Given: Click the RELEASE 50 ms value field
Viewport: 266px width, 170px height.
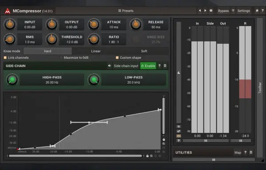Looking at the screenshot, I should tap(156, 24).
